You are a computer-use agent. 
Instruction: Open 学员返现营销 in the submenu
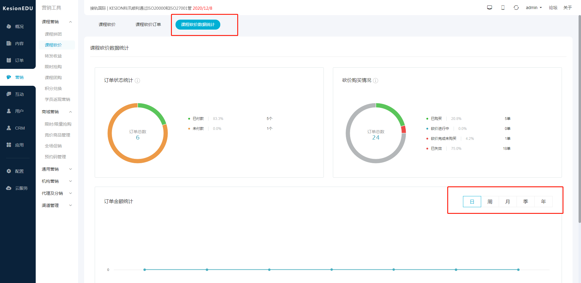tap(57, 99)
